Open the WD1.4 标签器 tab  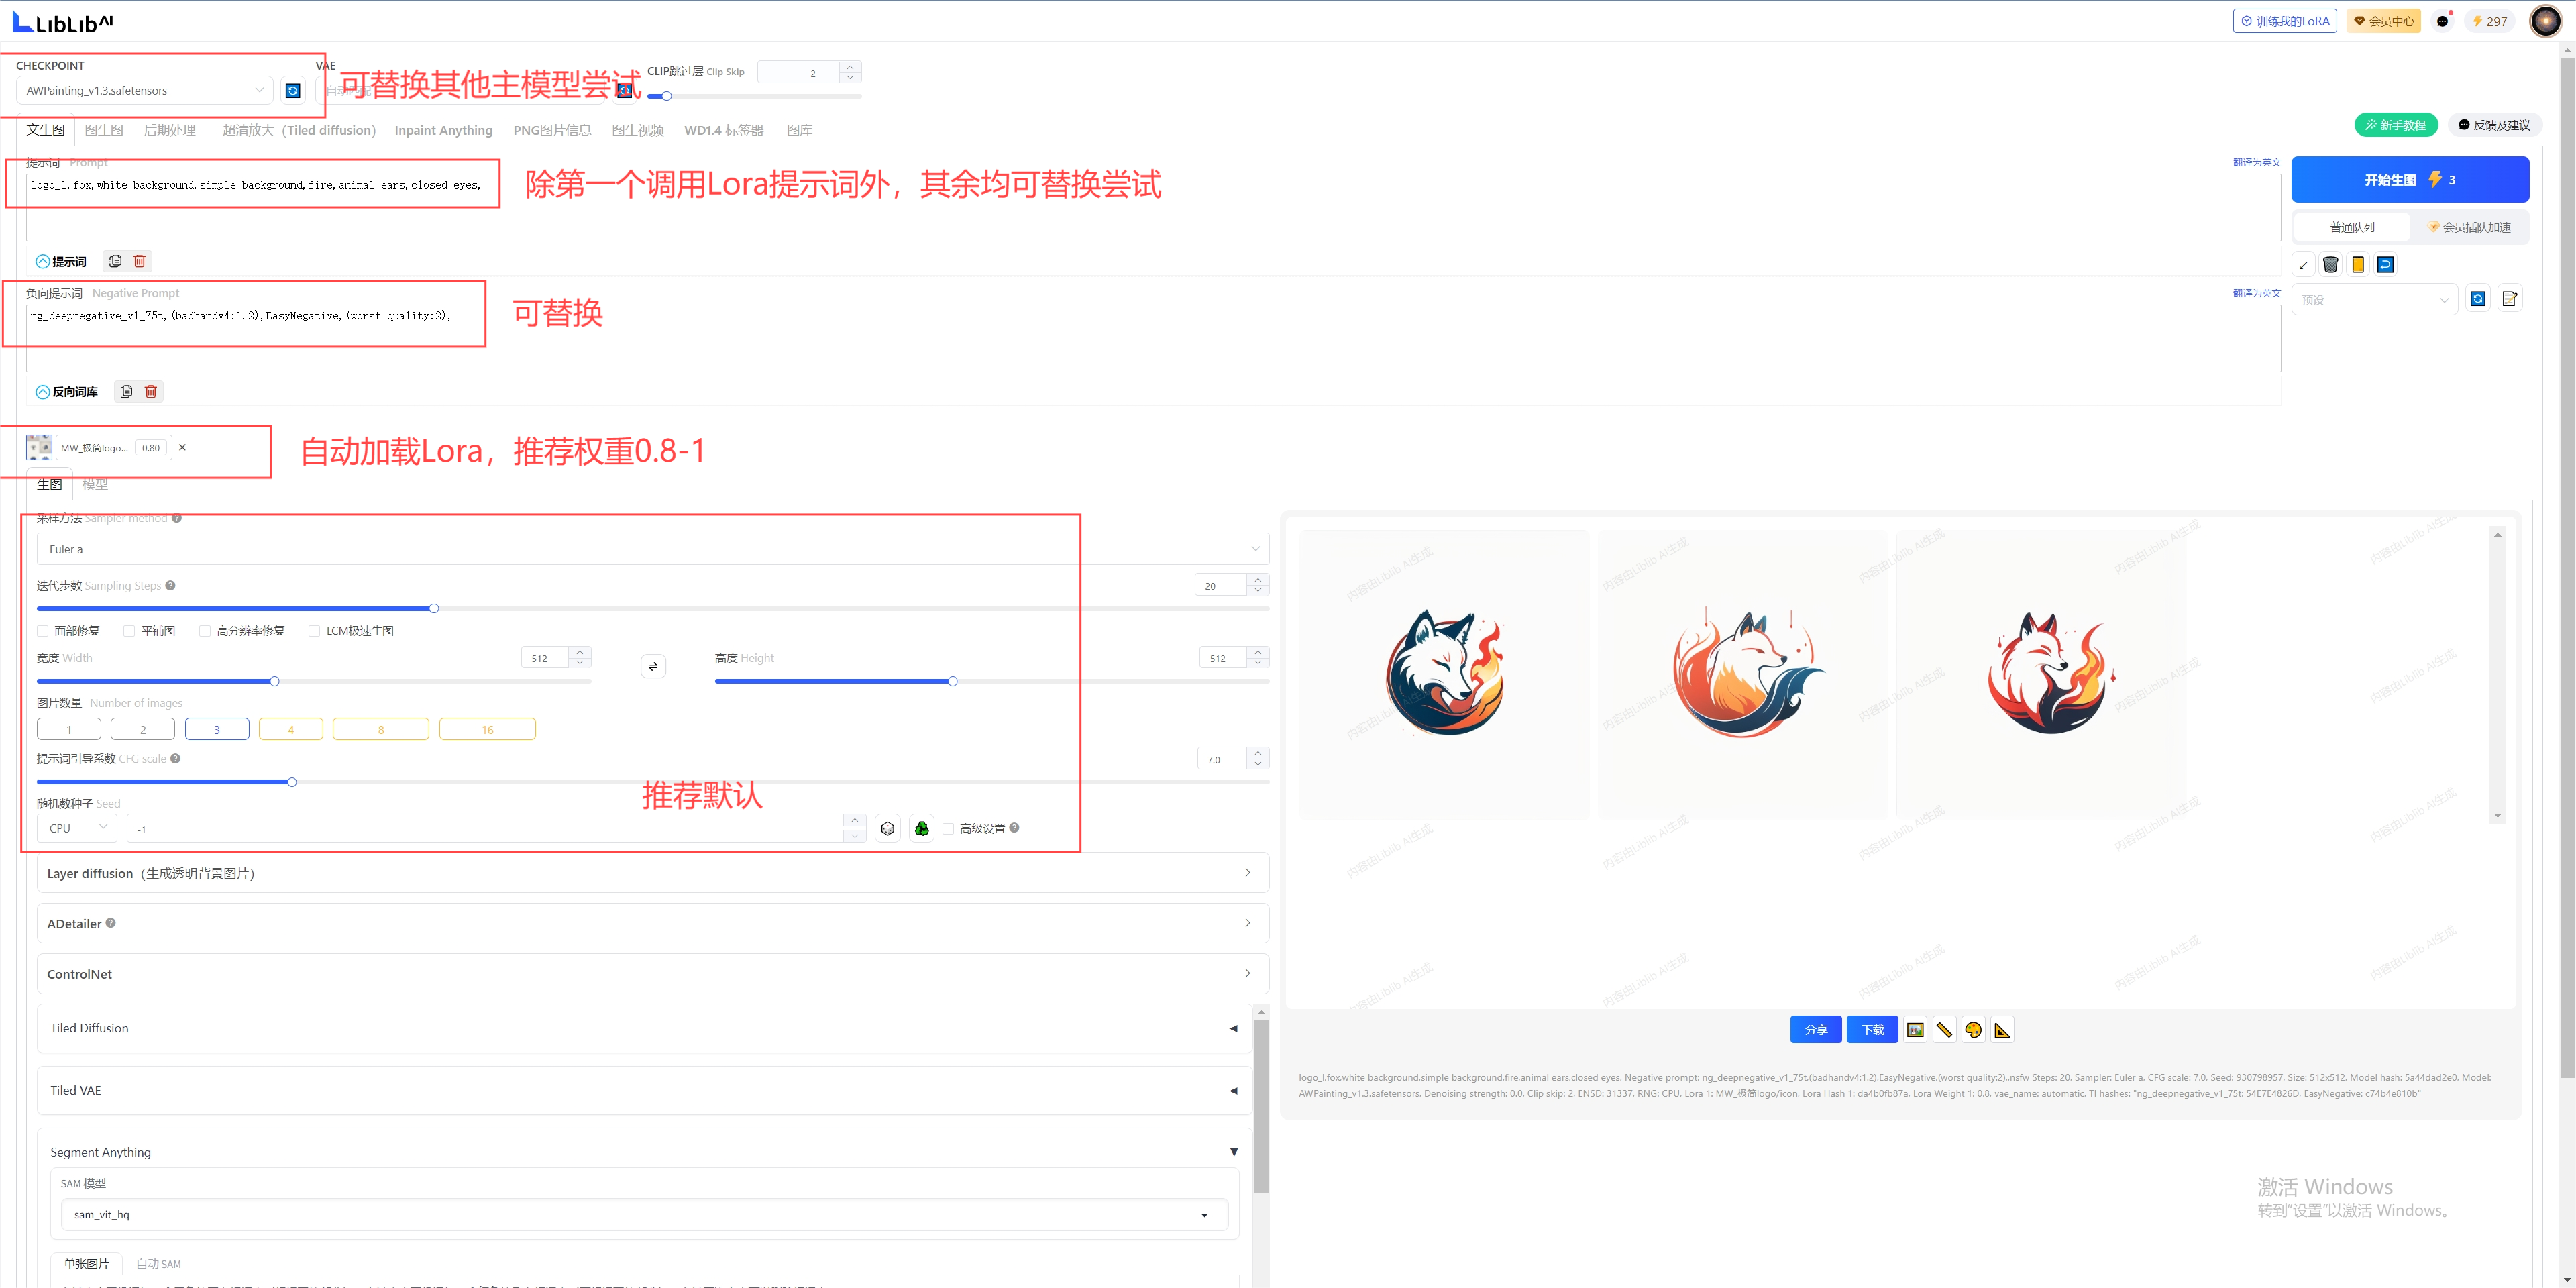(x=723, y=130)
